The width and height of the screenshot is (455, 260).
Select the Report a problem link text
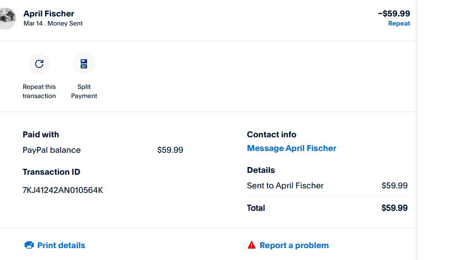294,245
